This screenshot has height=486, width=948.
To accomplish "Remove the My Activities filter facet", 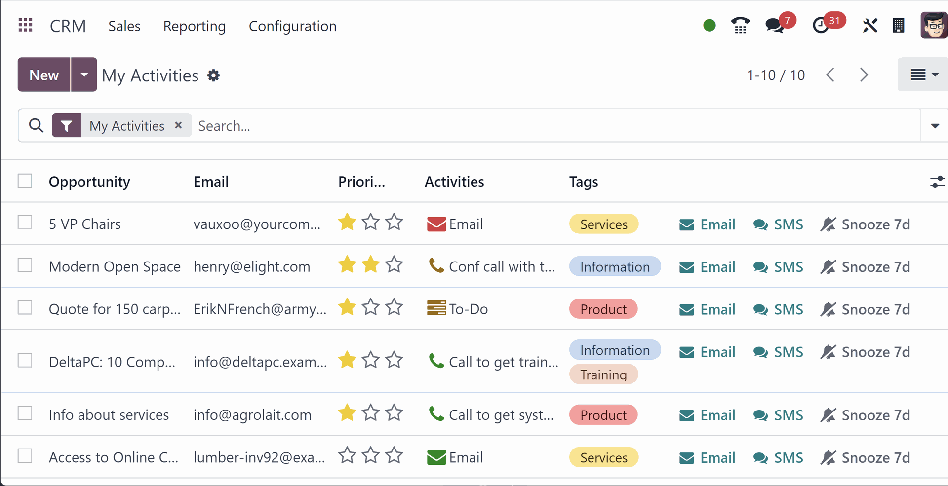I will (178, 125).
